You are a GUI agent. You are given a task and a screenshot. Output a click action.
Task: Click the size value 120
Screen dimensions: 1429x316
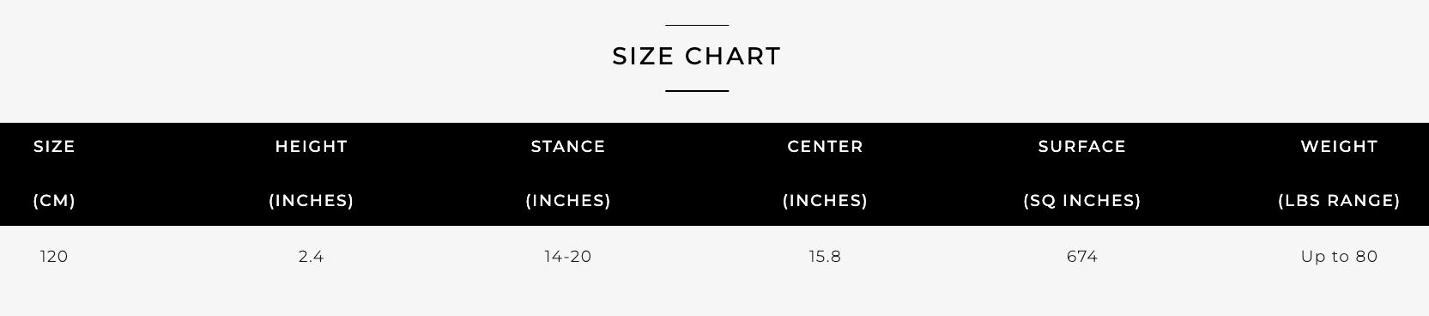pyautogui.click(x=54, y=257)
